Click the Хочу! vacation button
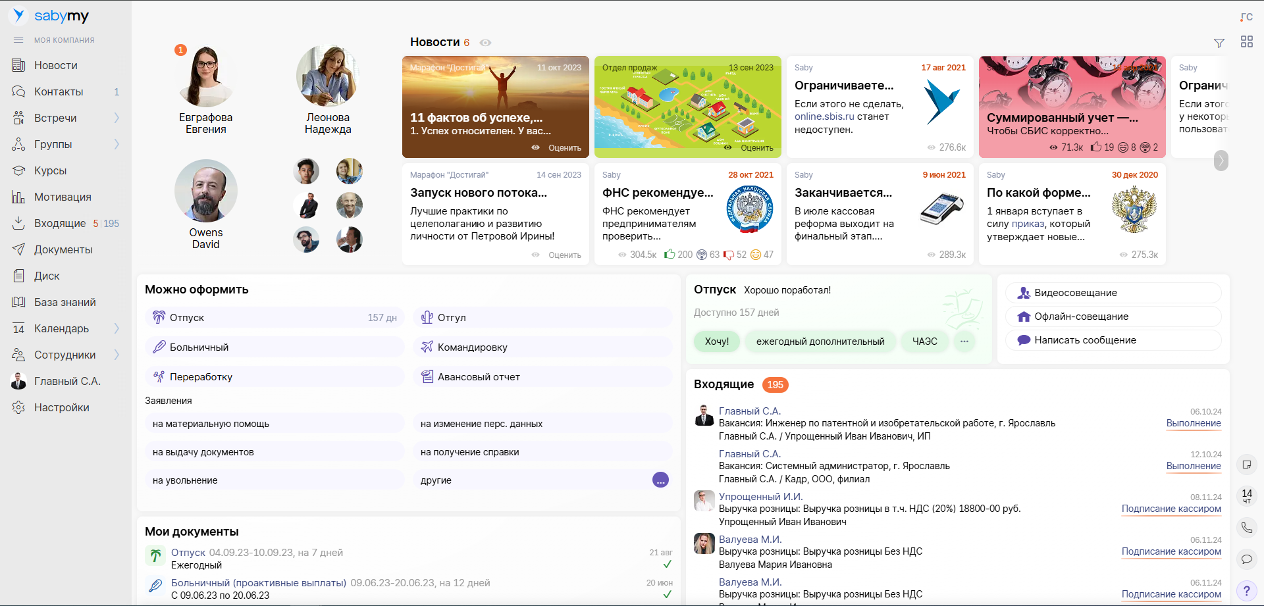The width and height of the screenshot is (1264, 606). pyautogui.click(x=717, y=341)
